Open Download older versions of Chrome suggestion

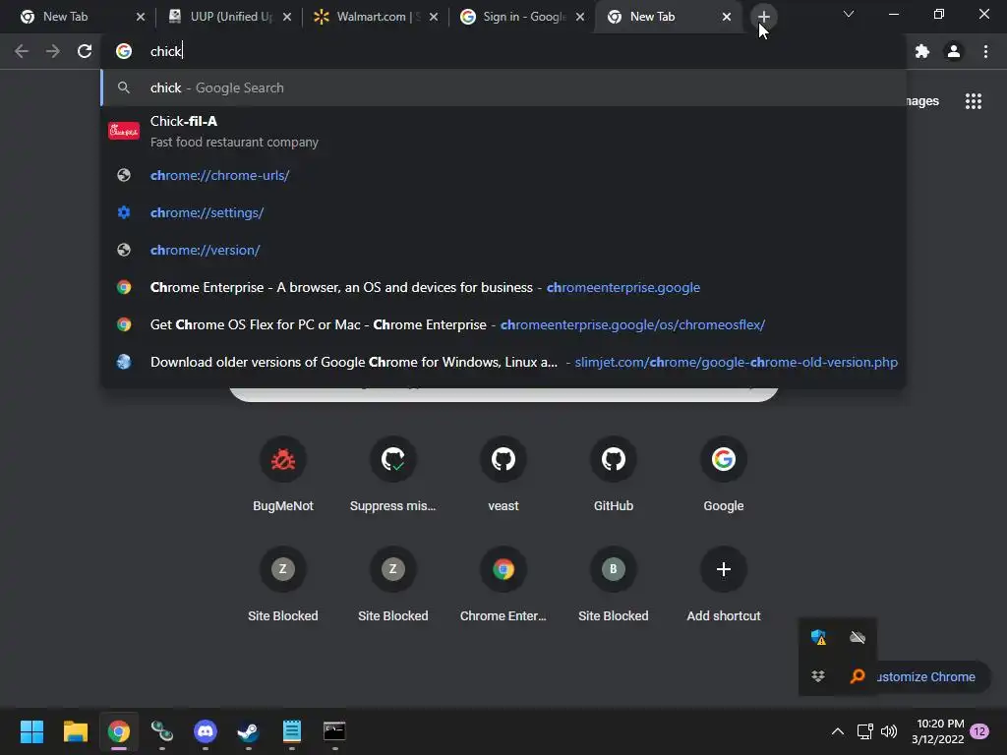point(503,362)
